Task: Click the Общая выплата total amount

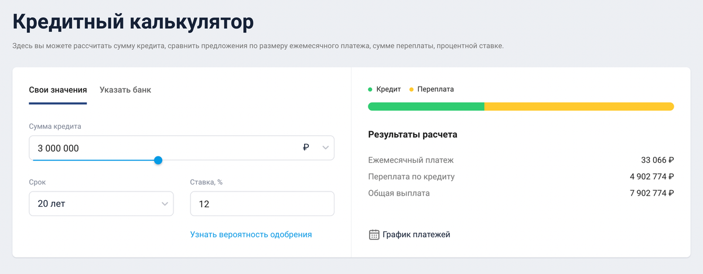Action: (x=651, y=193)
